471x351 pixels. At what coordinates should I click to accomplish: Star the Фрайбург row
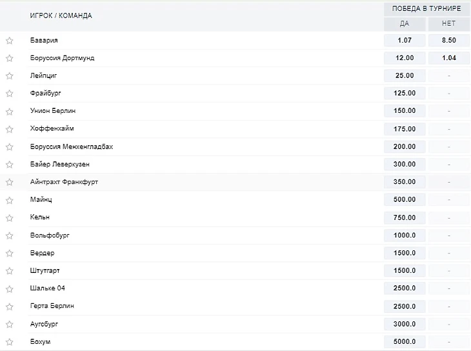[10, 94]
